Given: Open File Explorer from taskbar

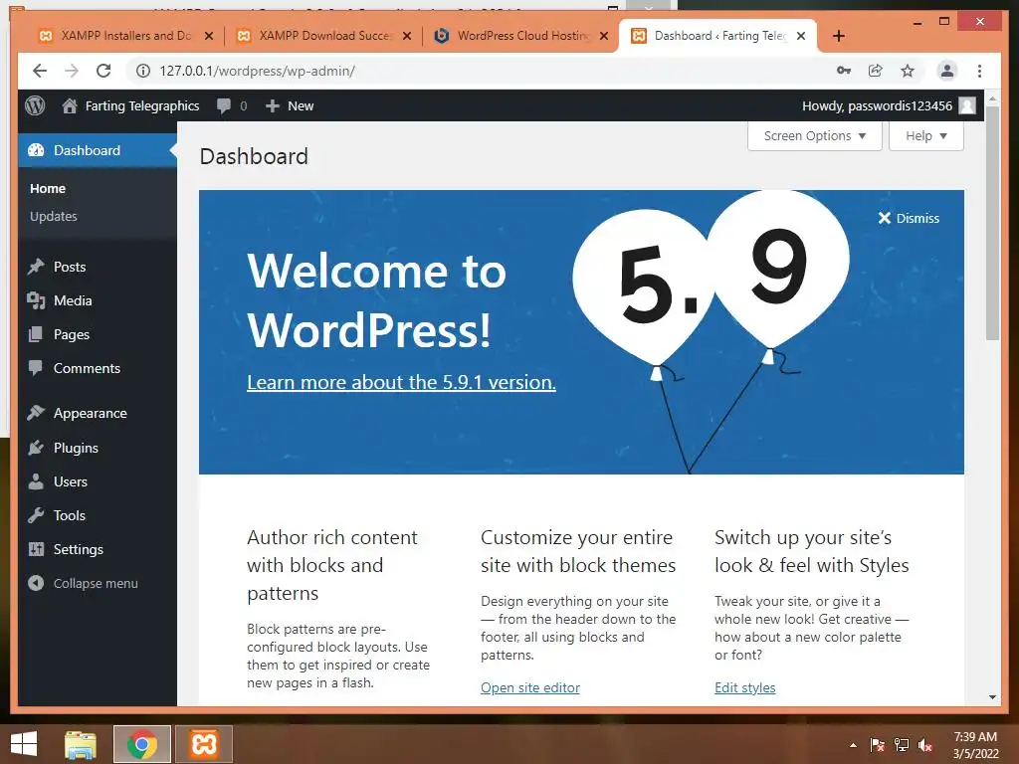Looking at the screenshot, I should click(80, 744).
